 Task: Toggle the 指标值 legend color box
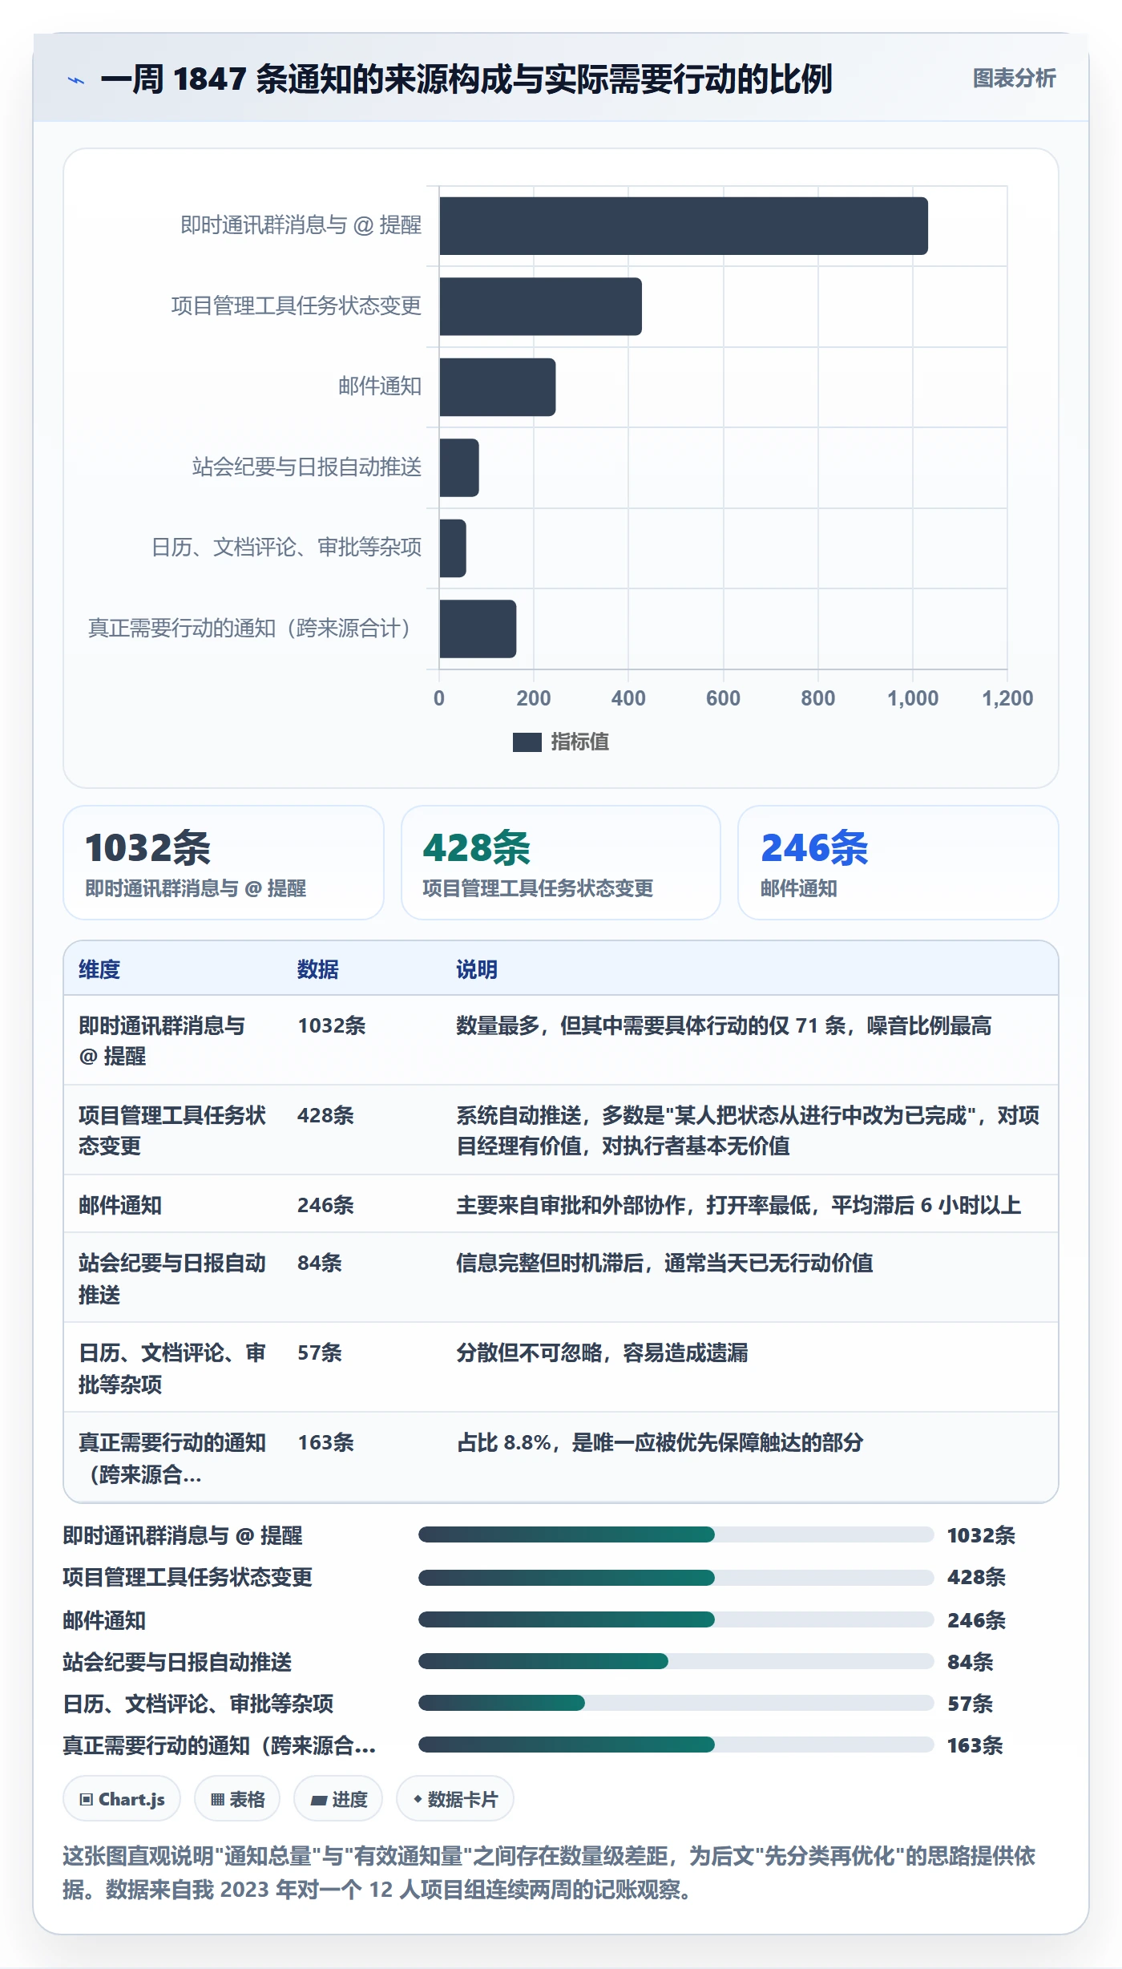pos(527,742)
